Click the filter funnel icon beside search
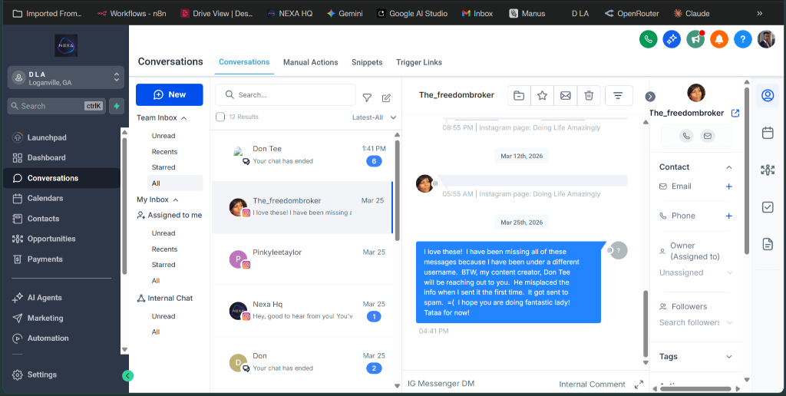Viewport: 786px width, 396px height. click(367, 97)
